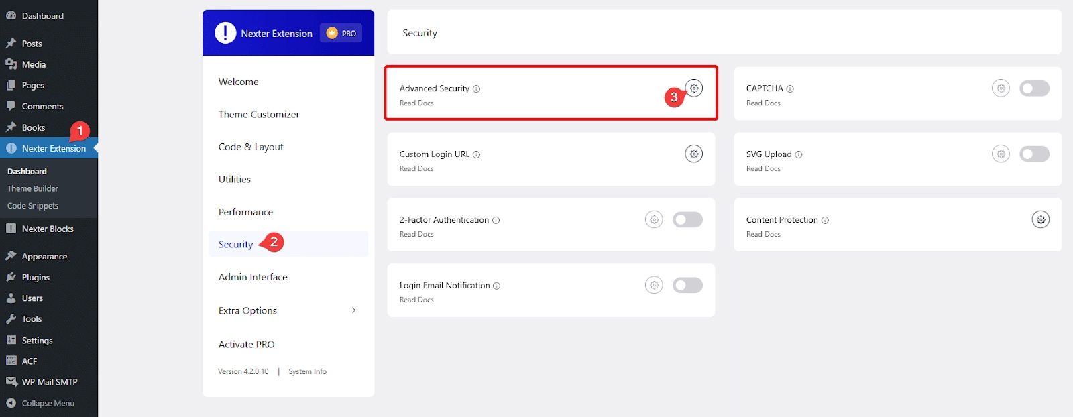Viewport: 1073px width, 417px height.
Task: Open the Admin Interface menu item
Action: (253, 276)
